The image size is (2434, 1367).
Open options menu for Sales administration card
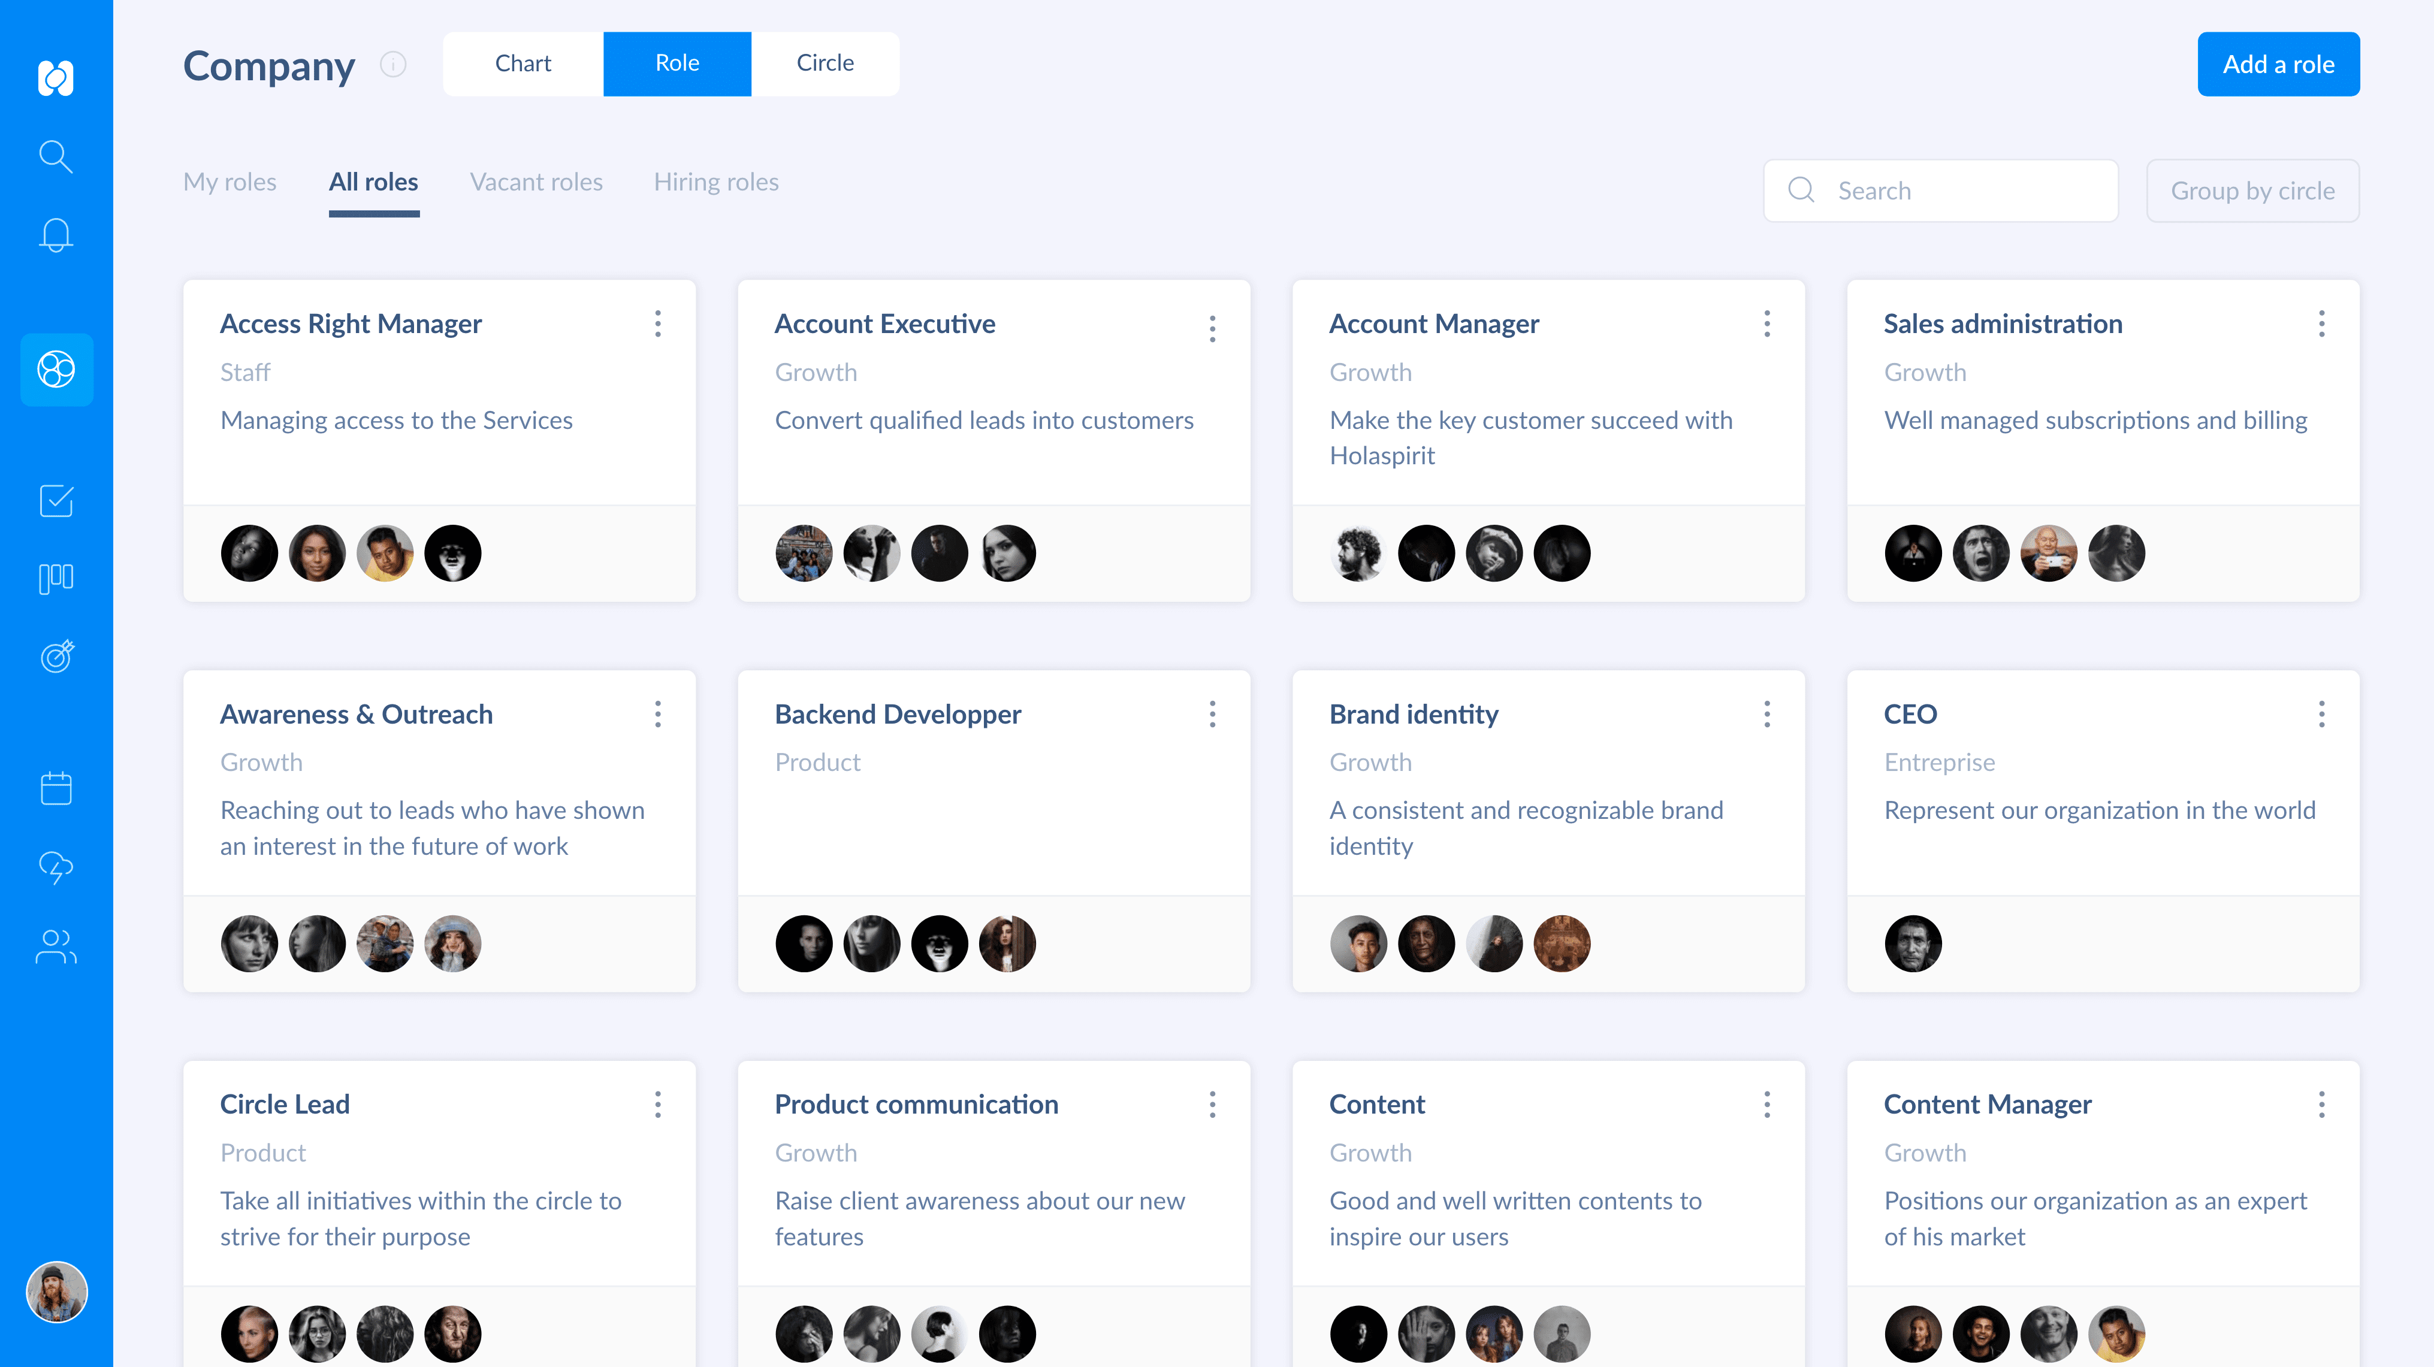[2321, 324]
